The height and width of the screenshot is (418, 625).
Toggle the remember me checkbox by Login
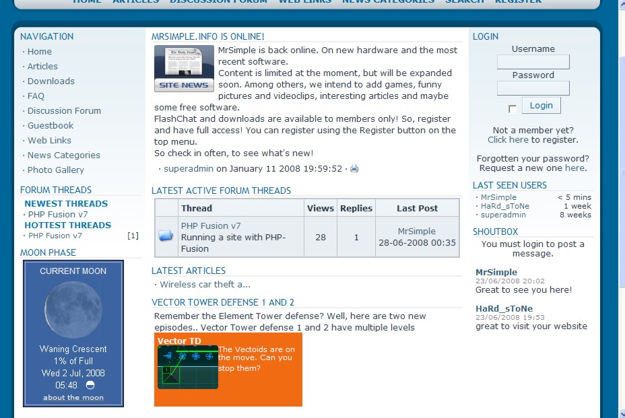coord(513,108)
